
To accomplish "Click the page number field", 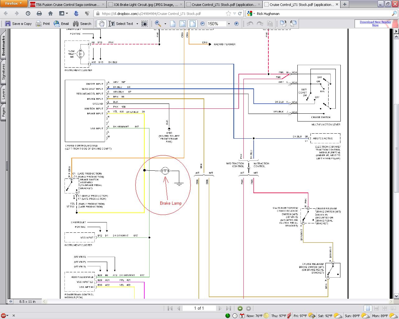I will coord(199,308).
